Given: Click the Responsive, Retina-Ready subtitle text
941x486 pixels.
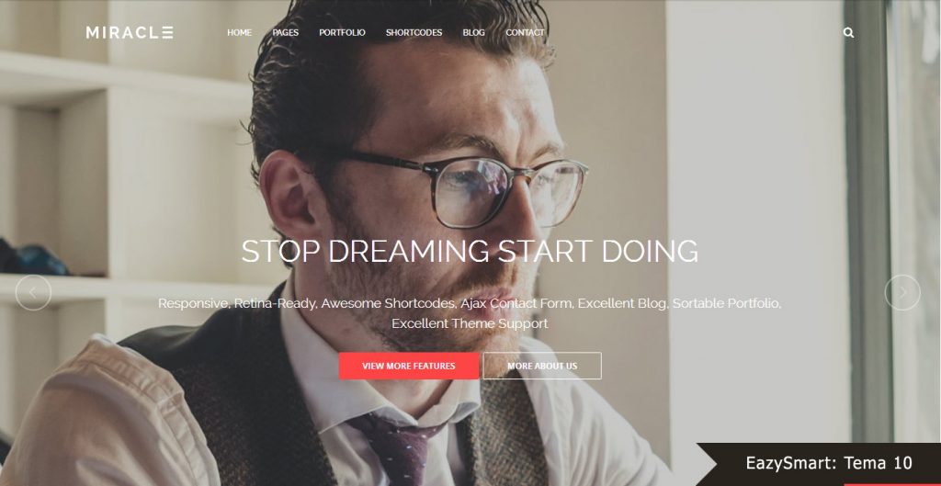Looking at the screenshot, I should 470,313.
